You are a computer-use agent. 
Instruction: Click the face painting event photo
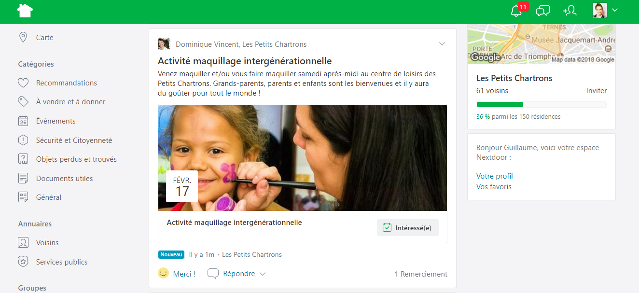pos(303,158)
